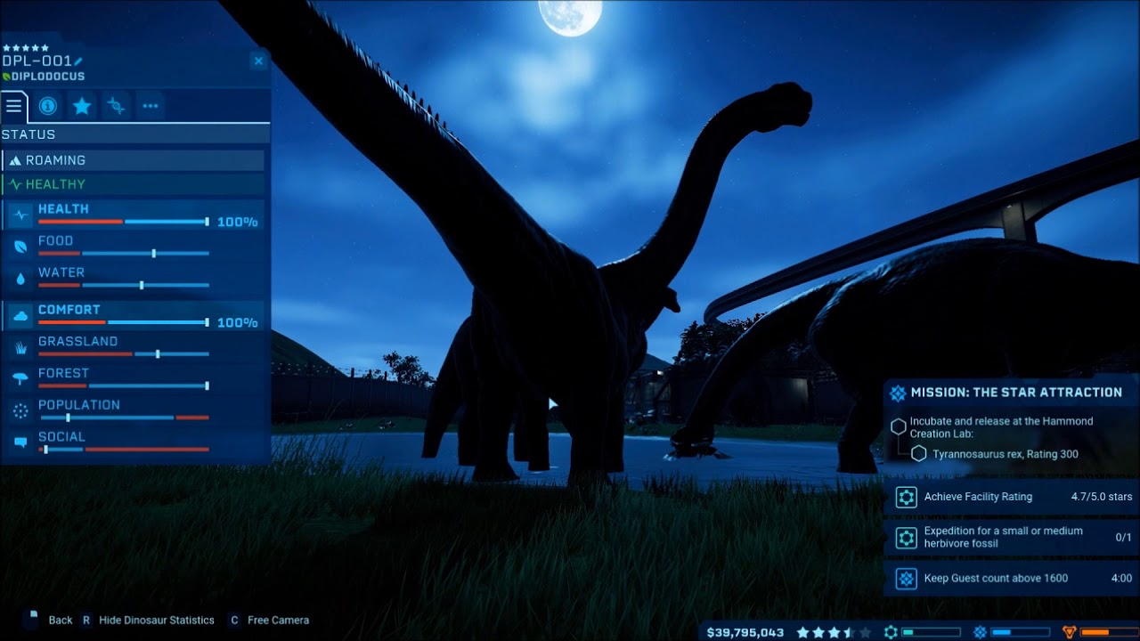The height and width of the screenshot is (641, 1140).
Task: Click the Population requirement bar
Action: point(124,418)
